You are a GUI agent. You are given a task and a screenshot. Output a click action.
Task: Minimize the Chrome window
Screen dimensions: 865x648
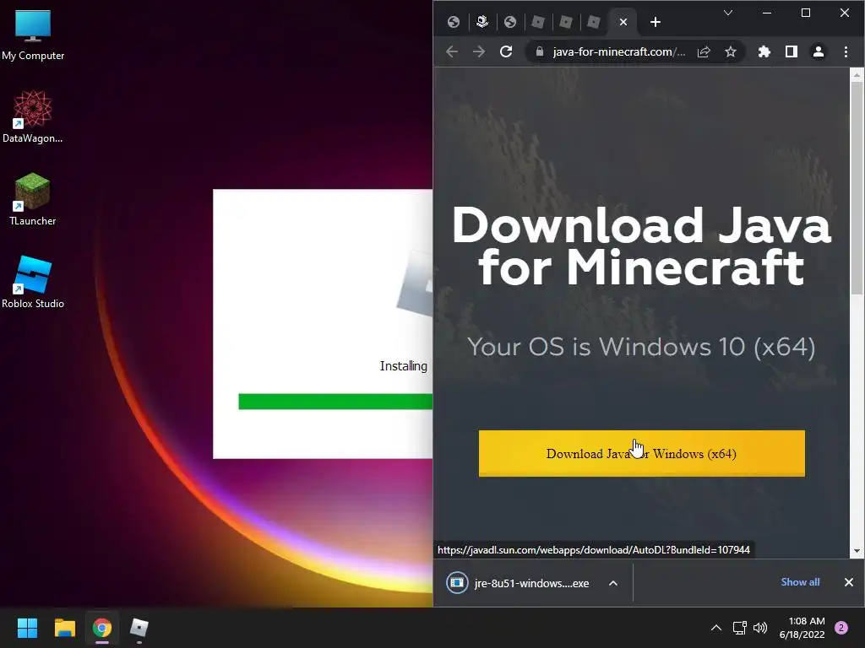coord(767,13)
